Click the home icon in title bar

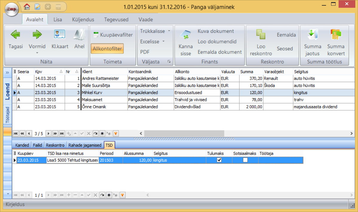(x=27, y=7)
